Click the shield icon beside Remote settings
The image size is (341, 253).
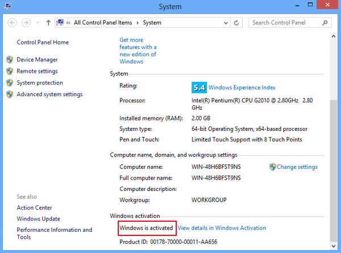coord(10,71)
